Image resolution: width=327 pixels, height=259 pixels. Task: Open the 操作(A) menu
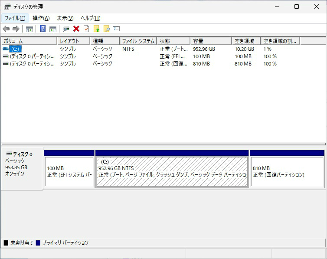41,18
